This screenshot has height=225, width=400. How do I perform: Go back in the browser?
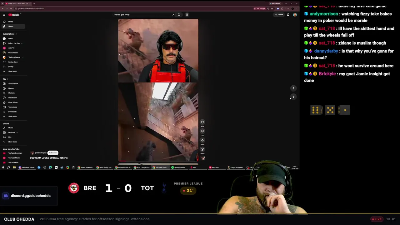(x=2, y=8)
